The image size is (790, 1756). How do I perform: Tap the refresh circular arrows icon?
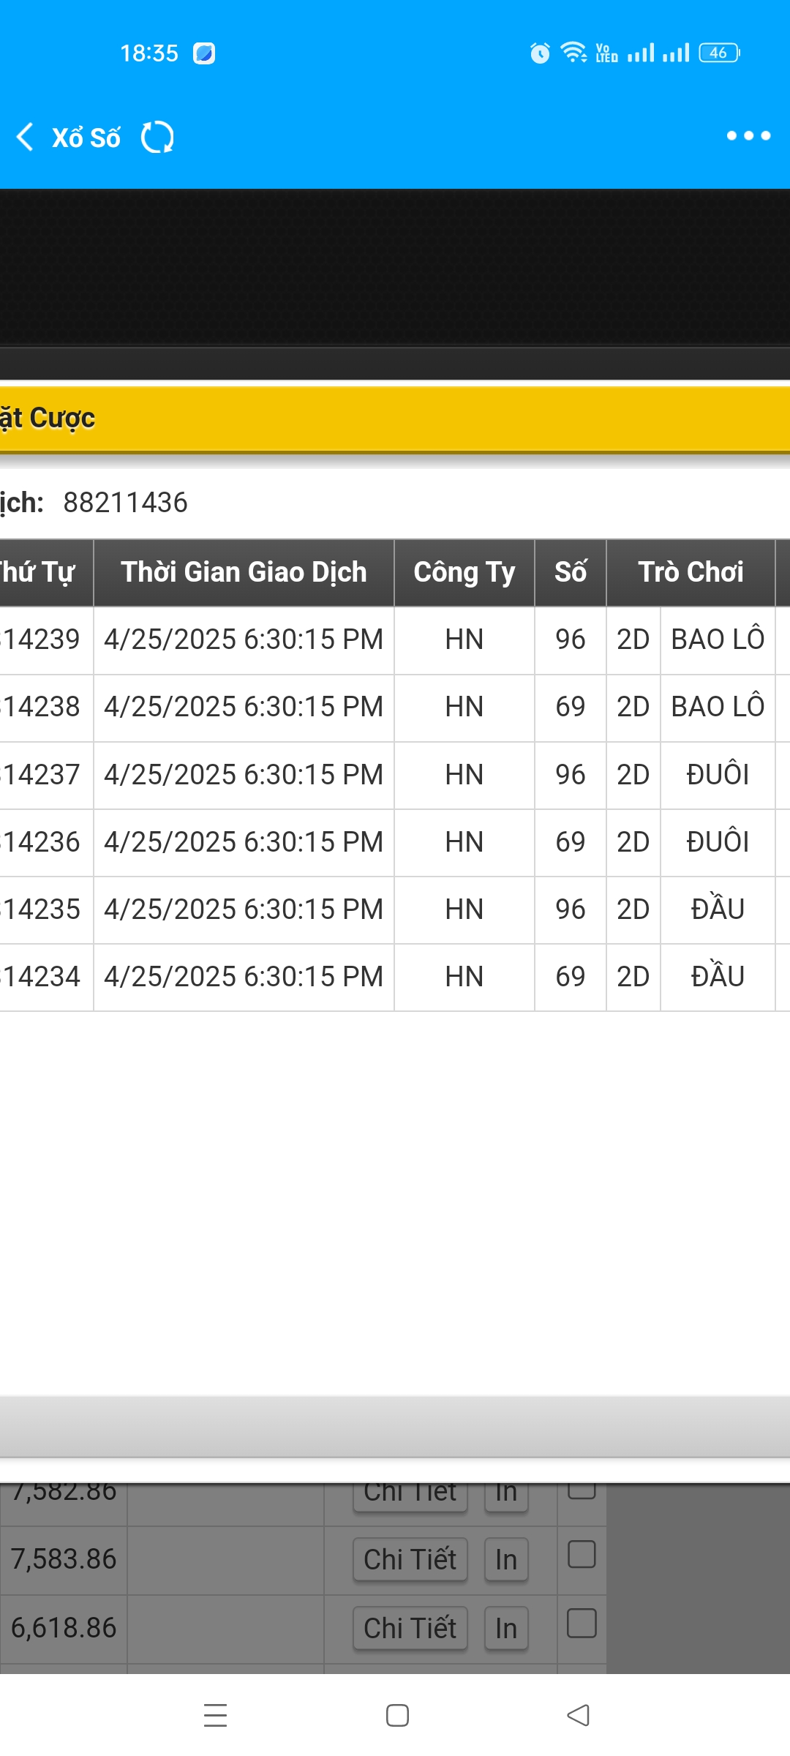pyautogui.click(x=157, y=137)
